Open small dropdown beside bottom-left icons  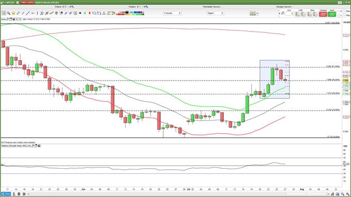28,194
